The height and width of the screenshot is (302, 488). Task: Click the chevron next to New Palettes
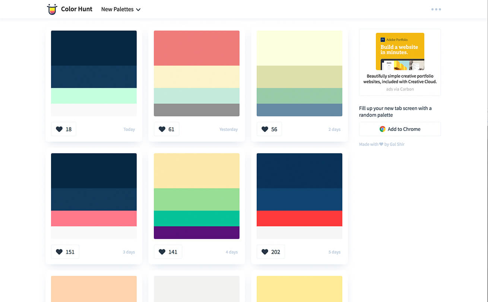click(138, 10)
